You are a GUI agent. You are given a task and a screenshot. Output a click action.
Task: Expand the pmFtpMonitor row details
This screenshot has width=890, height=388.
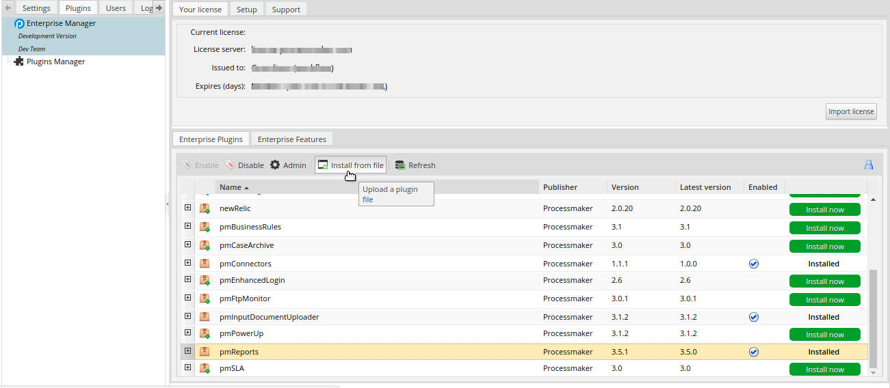tap(188, 298)
